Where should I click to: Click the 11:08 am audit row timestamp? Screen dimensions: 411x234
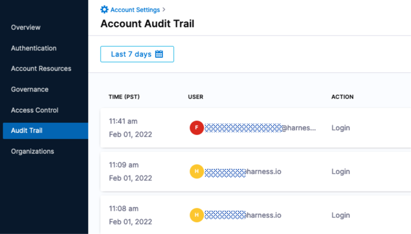(x=124, y=209)
